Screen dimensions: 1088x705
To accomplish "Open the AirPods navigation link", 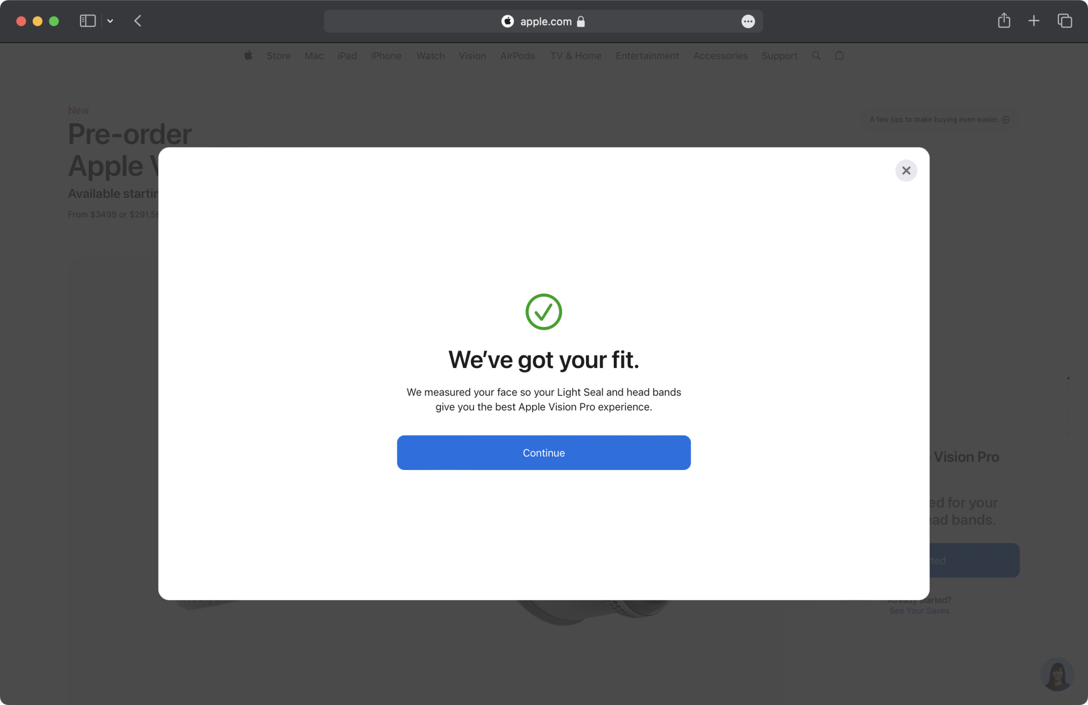I will [x=518, y=56].
